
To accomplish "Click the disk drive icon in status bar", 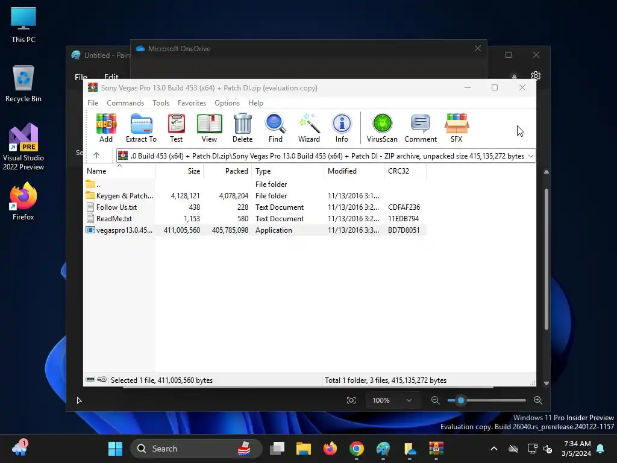I will tap(90, 380).
